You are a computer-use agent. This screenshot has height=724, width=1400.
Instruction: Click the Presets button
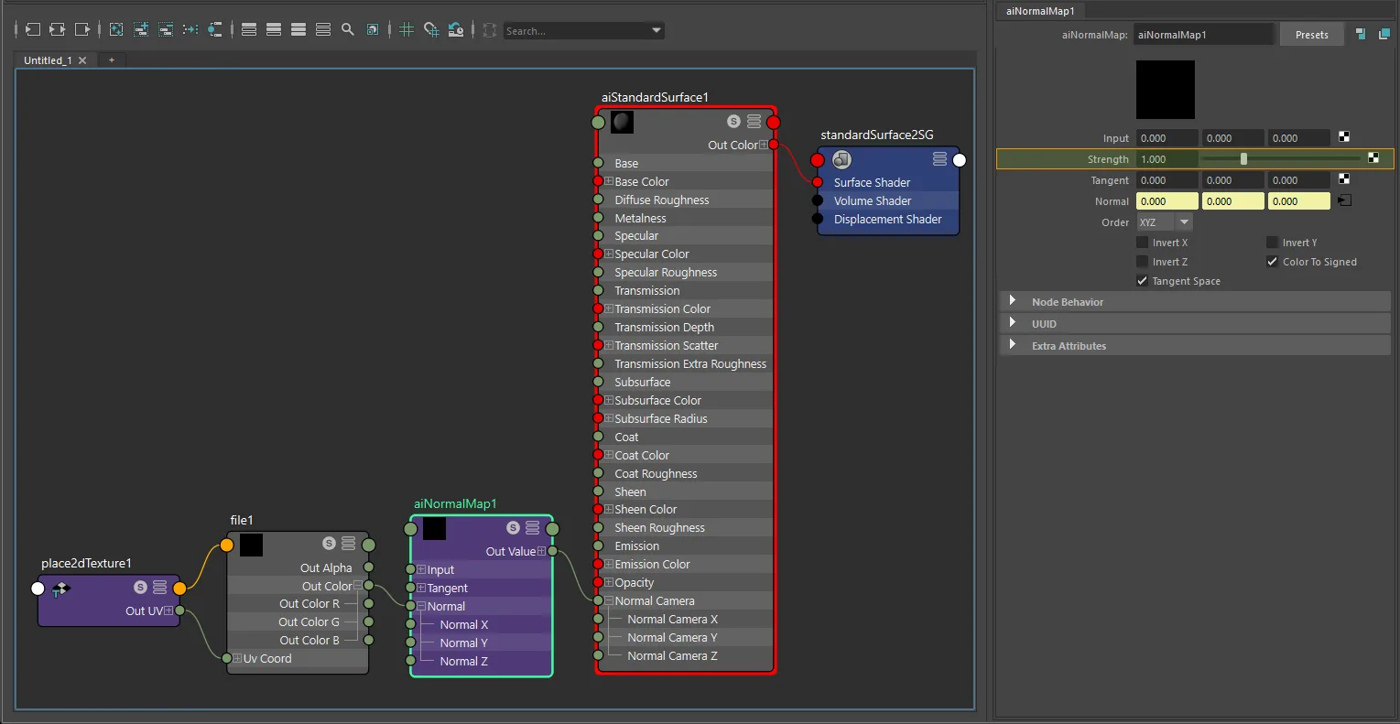coord(1311,35)
